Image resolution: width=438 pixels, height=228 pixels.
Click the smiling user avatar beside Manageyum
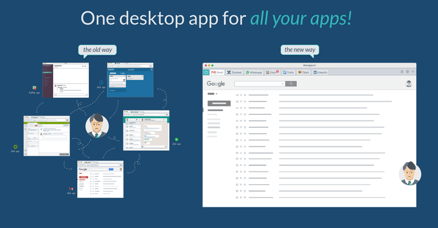tap(410, 173)
